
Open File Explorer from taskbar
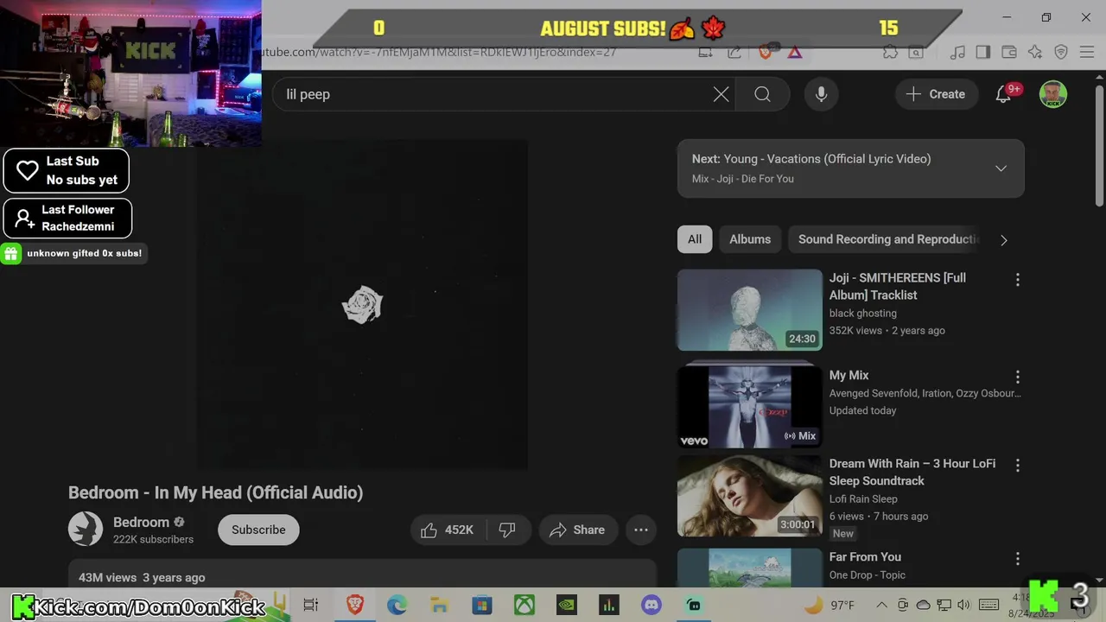coord(439,606)
